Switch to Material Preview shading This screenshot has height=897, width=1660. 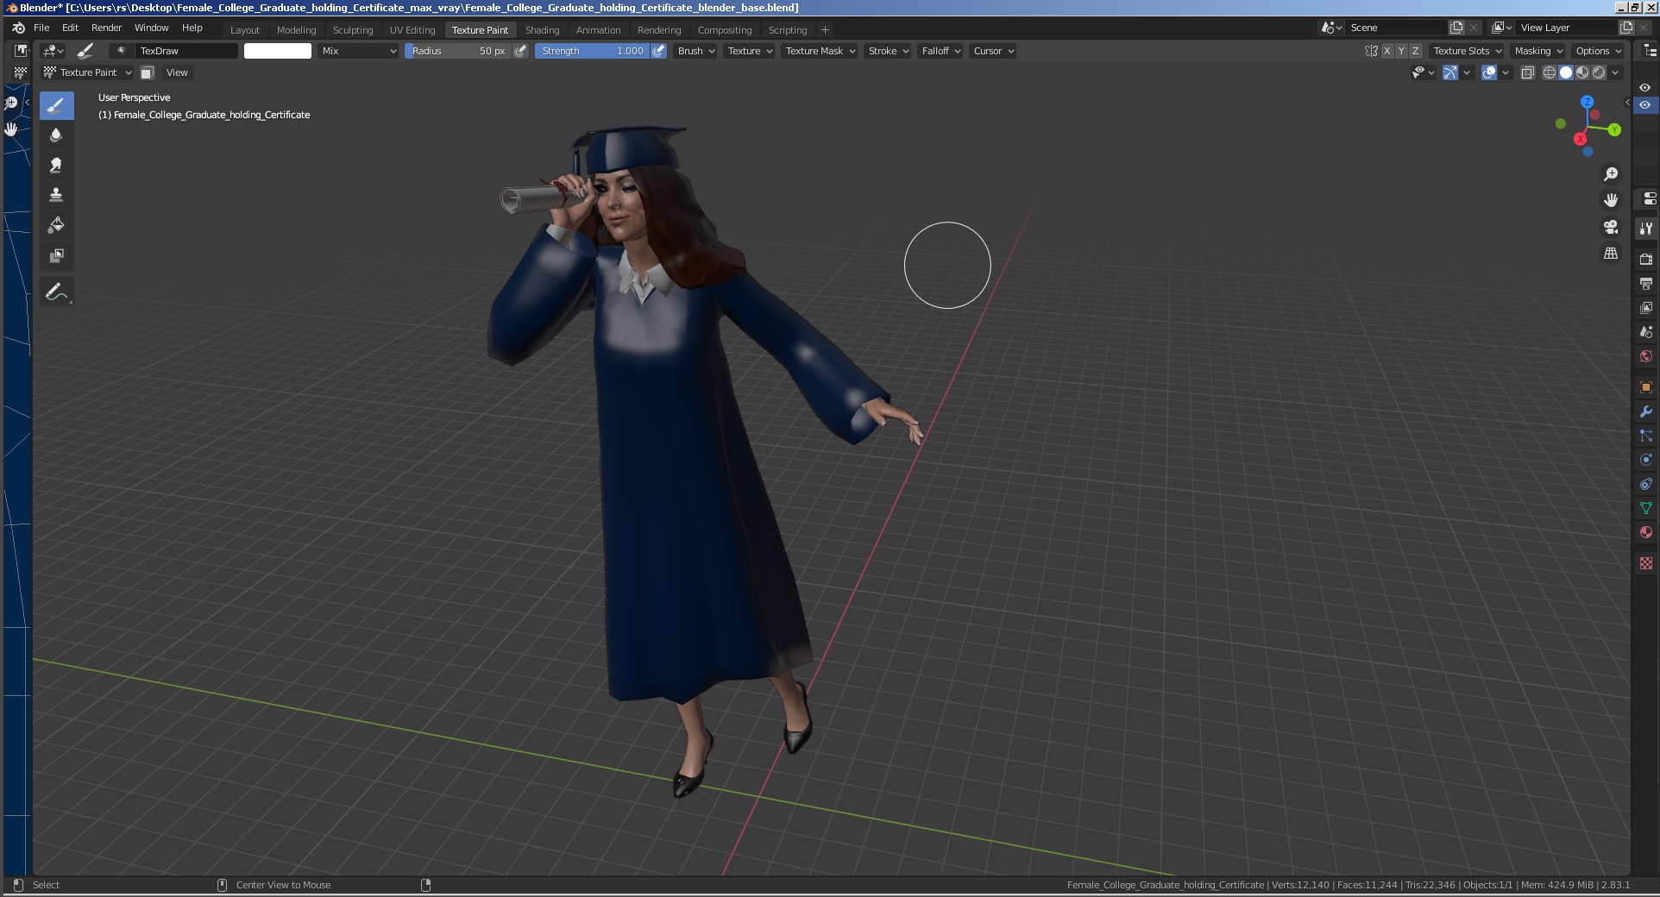pos(1582,72)
